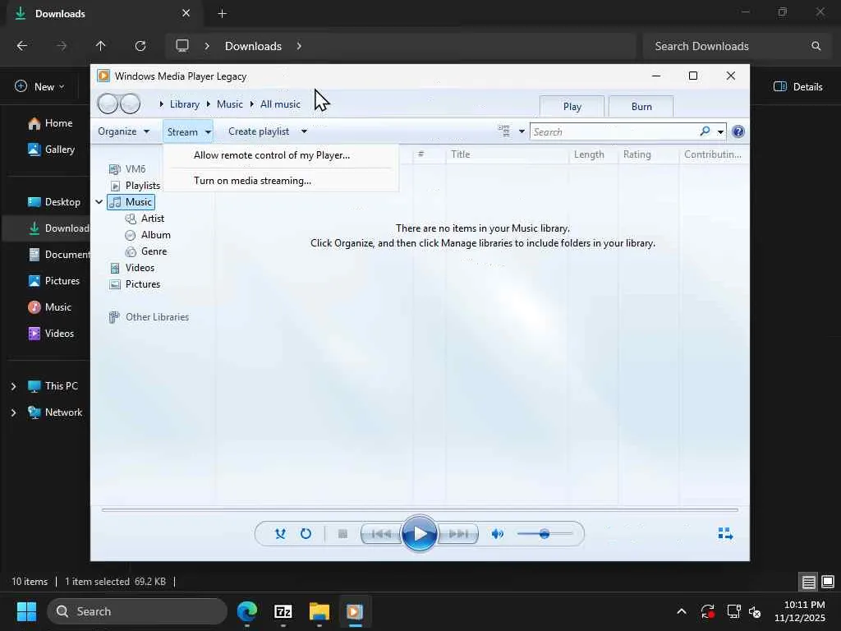Select Music in the library tree
Viewport: 841px width, 631px height.
(x=131, y=202)
